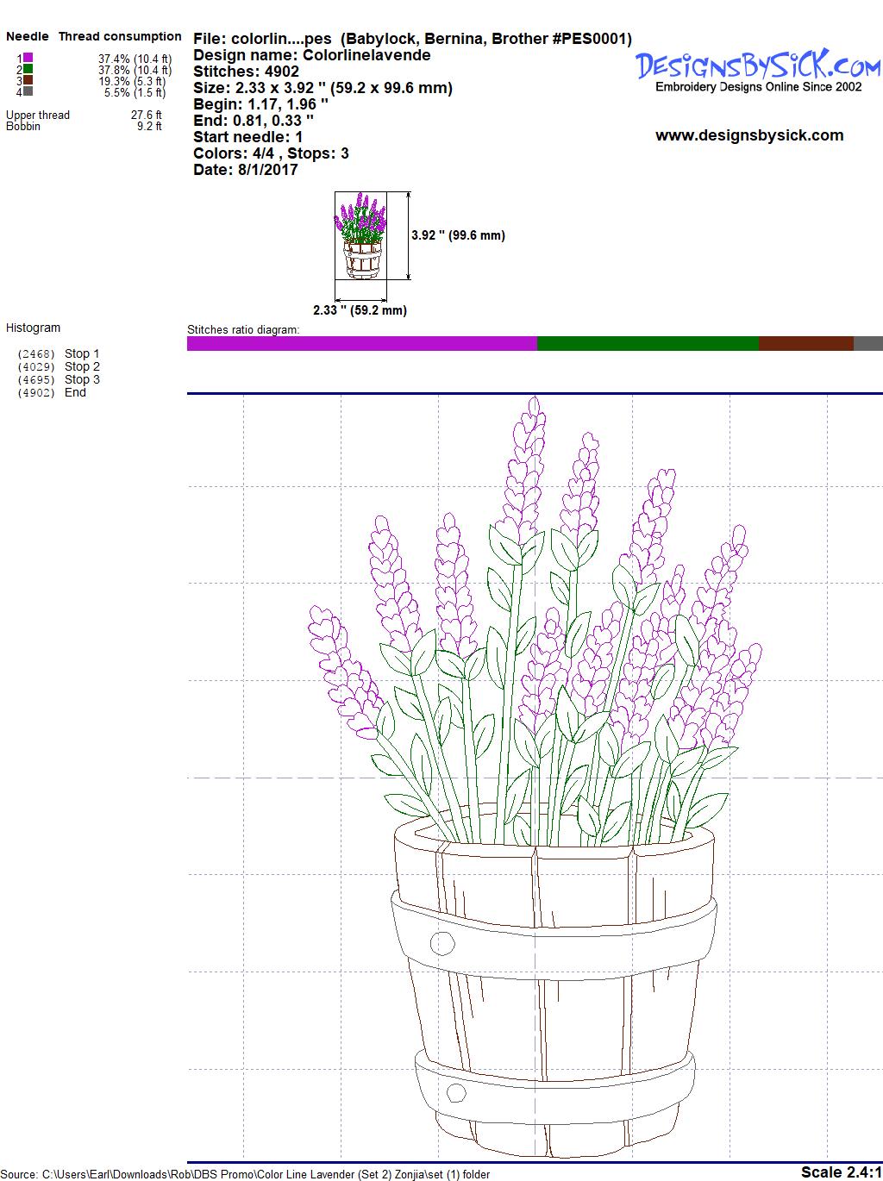Select the brown needle 3 color swatch
Image resolution: width=883 pixels, height=1181 pixels.
[28, 80]
